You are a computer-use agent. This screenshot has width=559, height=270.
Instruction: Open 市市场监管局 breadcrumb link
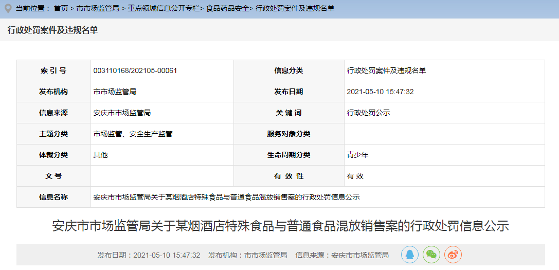pyautogui.click(x=98, y=9)
